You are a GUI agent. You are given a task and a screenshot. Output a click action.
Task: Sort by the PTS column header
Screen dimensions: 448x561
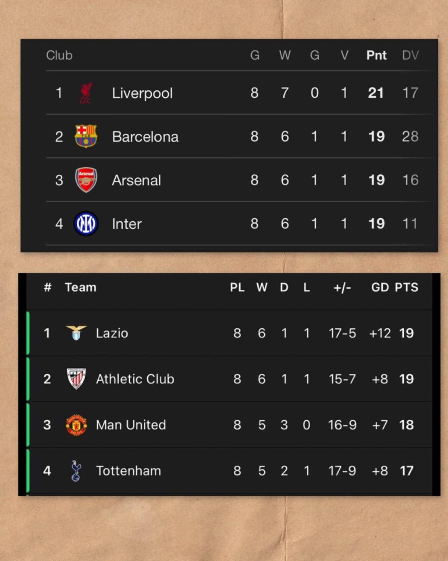[x=406, y=288]
